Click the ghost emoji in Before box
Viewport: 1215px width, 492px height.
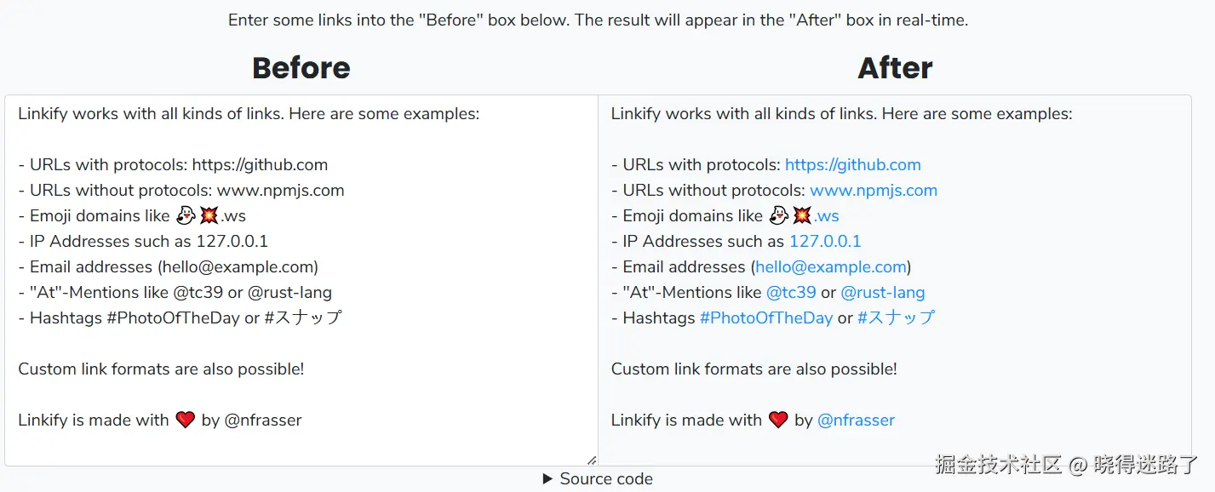click(x=186, y=216)
